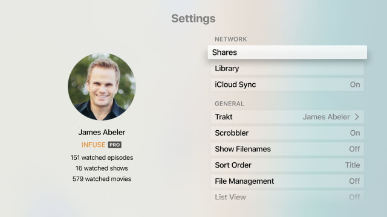The height and width of the screenshot is (217, 387).
Task: Toggle the Scrobbler setting
Action: click(x=287, y=133)
